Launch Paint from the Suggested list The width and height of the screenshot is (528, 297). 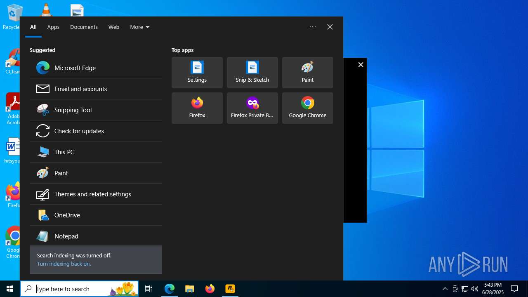[x=96, y=173]
